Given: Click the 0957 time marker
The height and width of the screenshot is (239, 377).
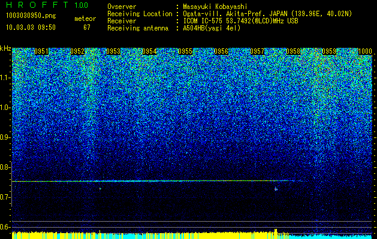Looking at the screenshot, I should 257,51.
